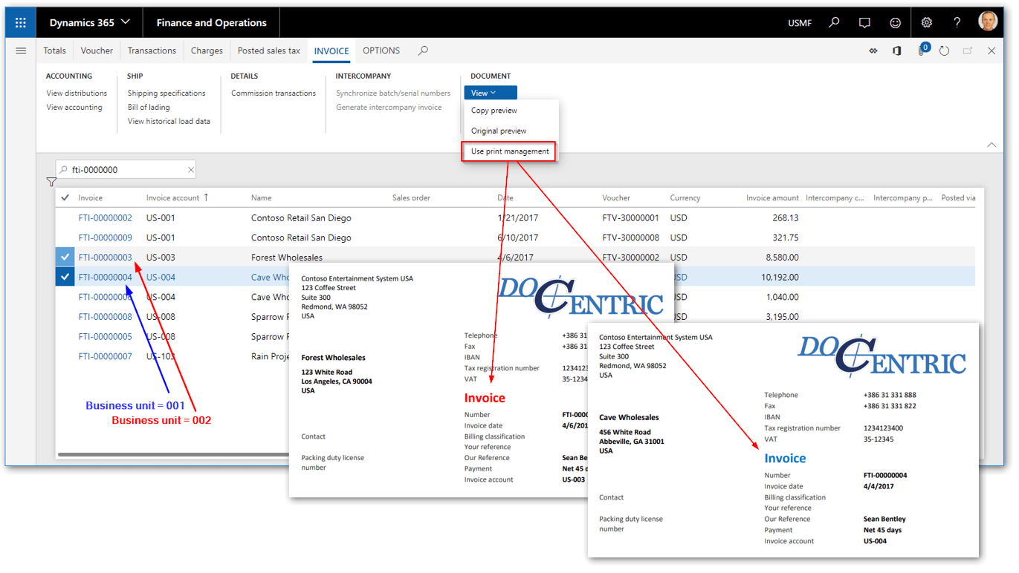Screen dimensions: 1019x573
Task: Uncheck row FTI-00000004 checkbox
Action: pyautogui.click(x=65, y=277)
